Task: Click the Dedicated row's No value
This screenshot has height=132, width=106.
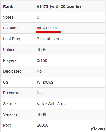Action: pyautogui.click(x=39, y=71)
